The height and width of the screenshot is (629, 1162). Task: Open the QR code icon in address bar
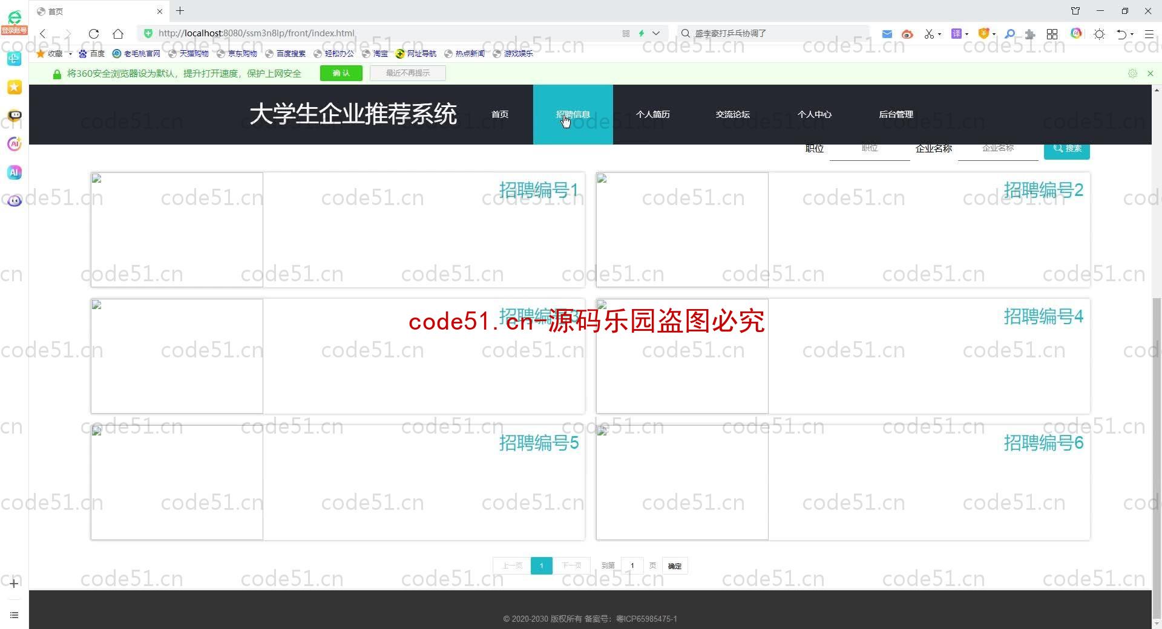coord(626,33)
